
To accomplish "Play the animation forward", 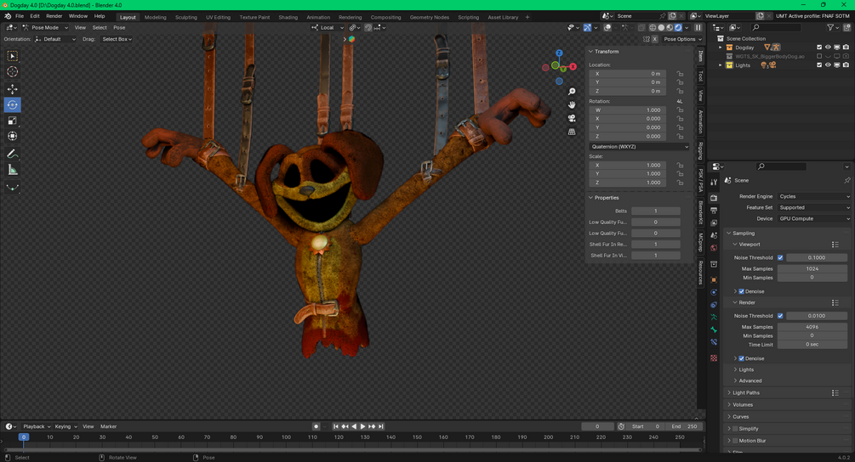I will (x=362, y=426).
